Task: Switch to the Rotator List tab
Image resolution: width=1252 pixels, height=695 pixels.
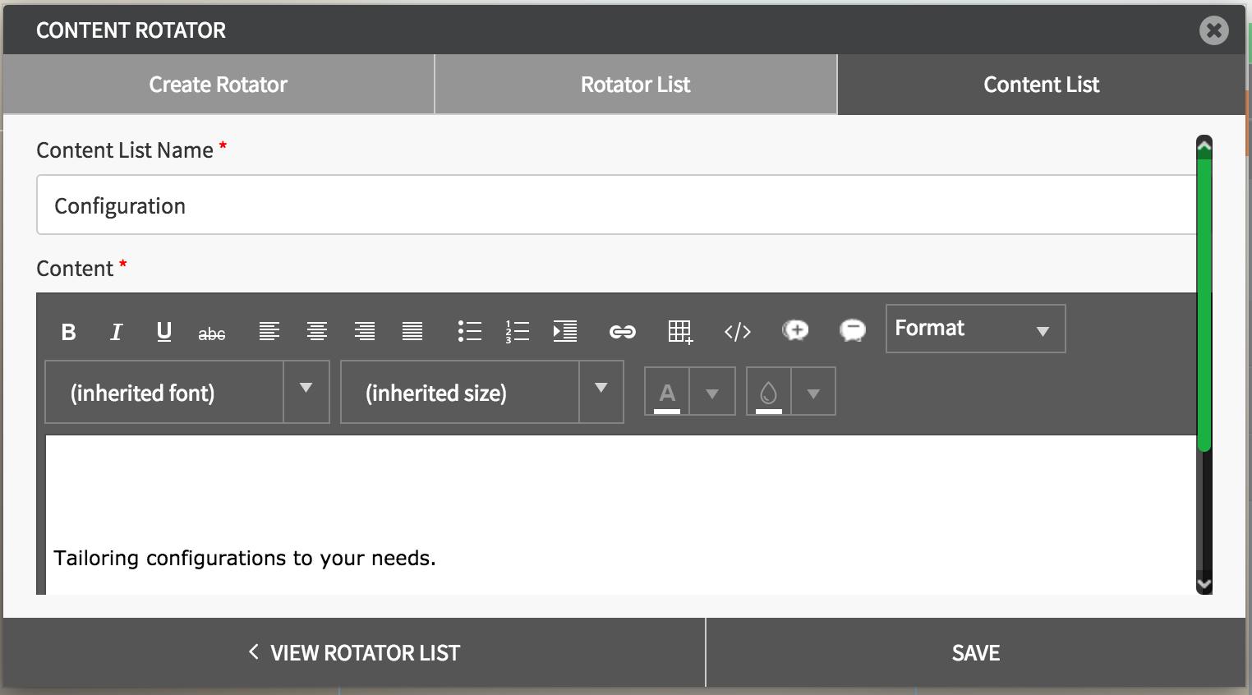Action: (x=636, y=85)
